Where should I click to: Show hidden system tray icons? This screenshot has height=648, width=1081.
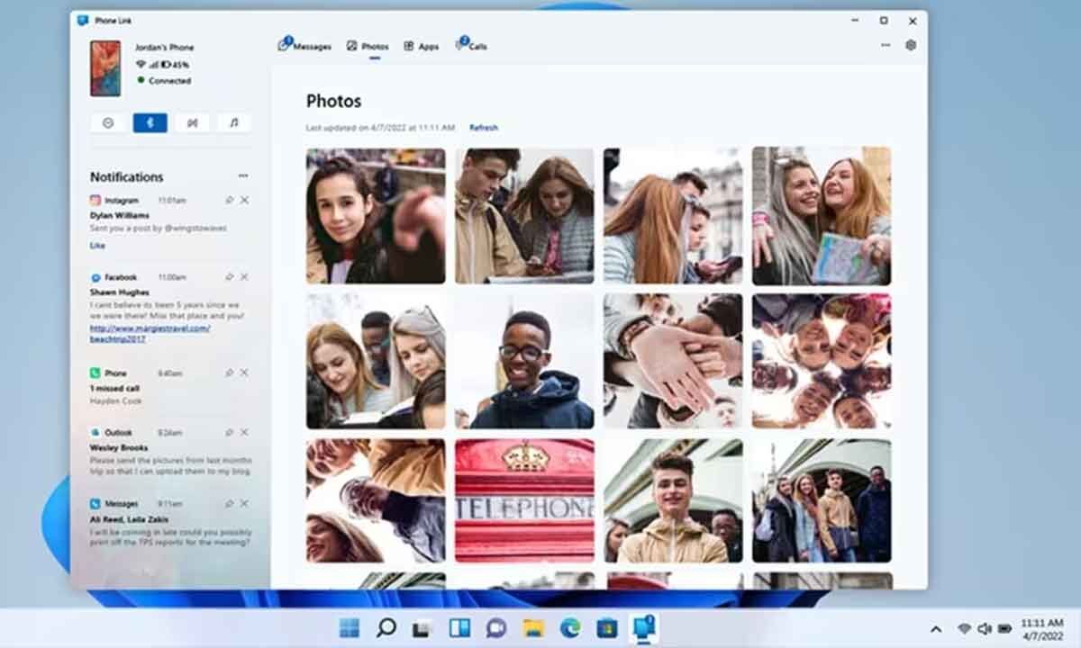(936, 629)
